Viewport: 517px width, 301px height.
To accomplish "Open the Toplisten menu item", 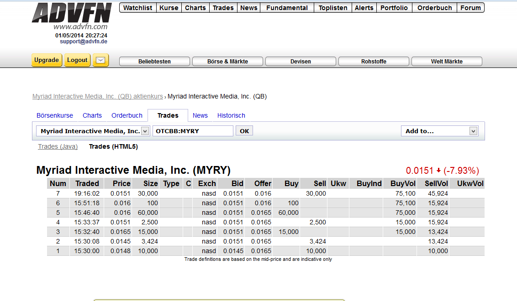I will [x=332, y=8].
